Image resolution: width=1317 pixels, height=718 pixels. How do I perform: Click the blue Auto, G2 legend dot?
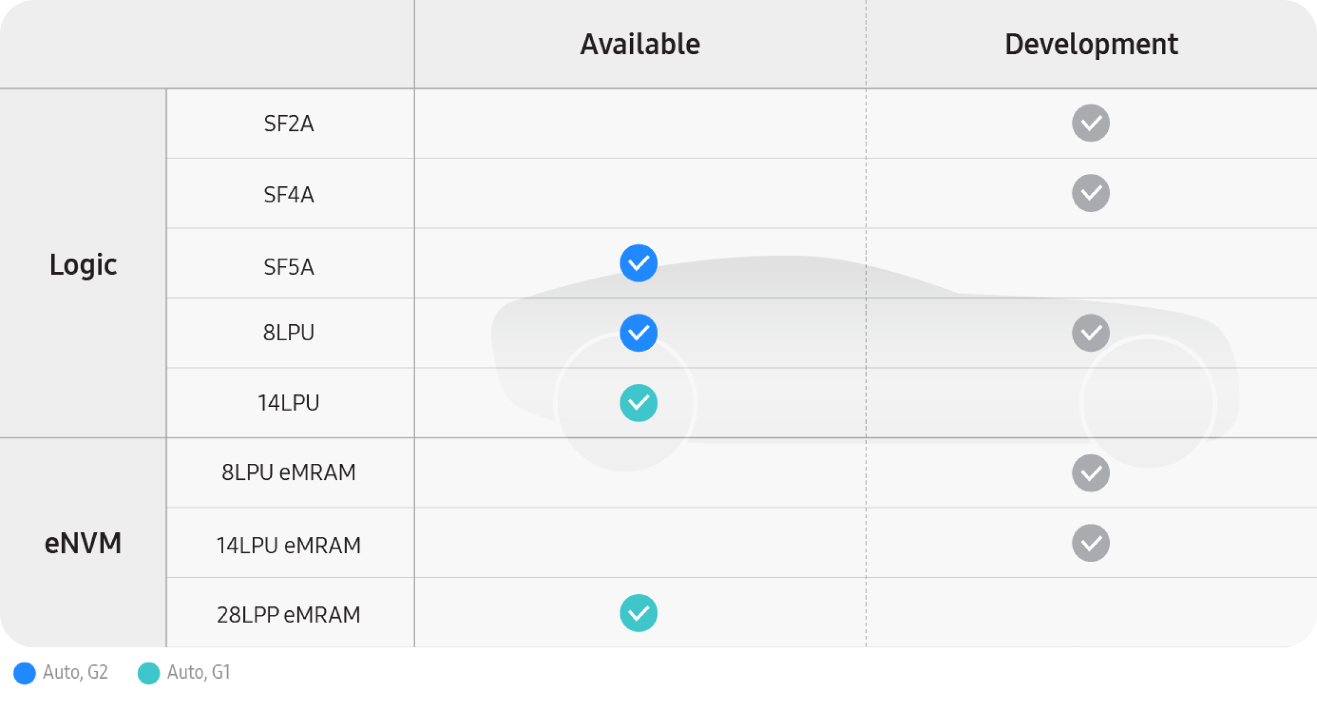point(24,673)
